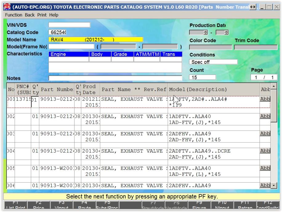
Task: Open the Print menu
Action: coord(42,15)
